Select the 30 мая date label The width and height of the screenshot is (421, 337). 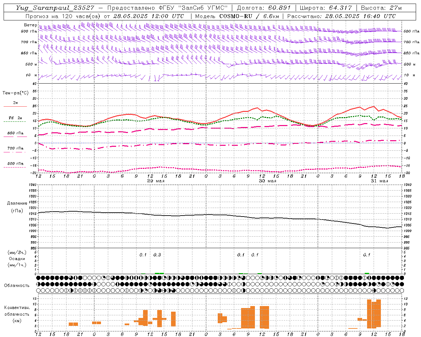(x=268, y=181)
